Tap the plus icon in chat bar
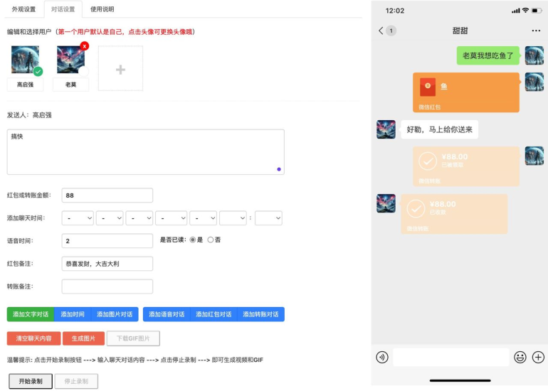 pos(538,358)
